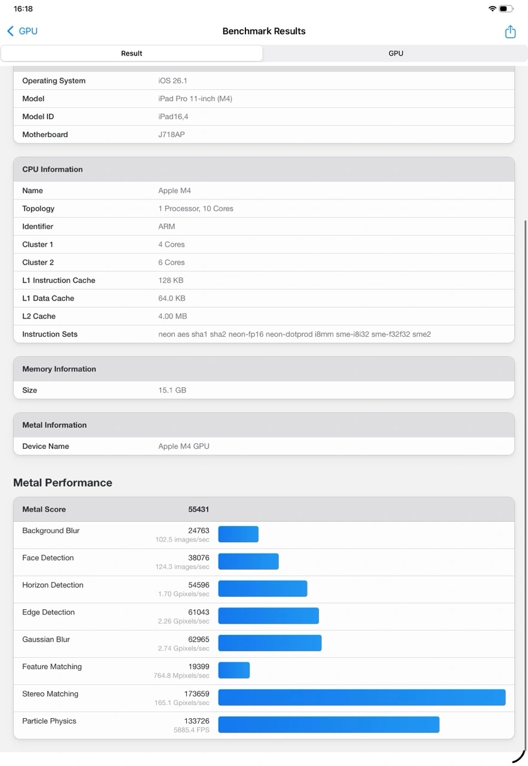Select the Apple M4 GPU device name

(x=184, y=446)
